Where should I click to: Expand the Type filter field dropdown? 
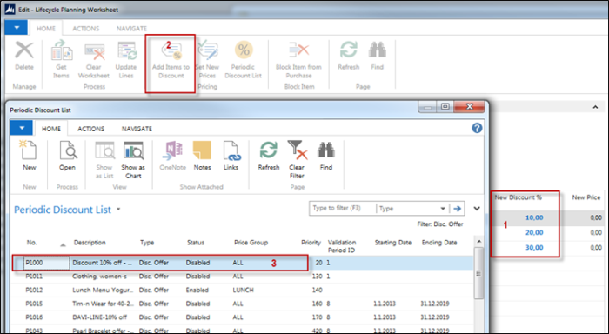pos(442,209)
